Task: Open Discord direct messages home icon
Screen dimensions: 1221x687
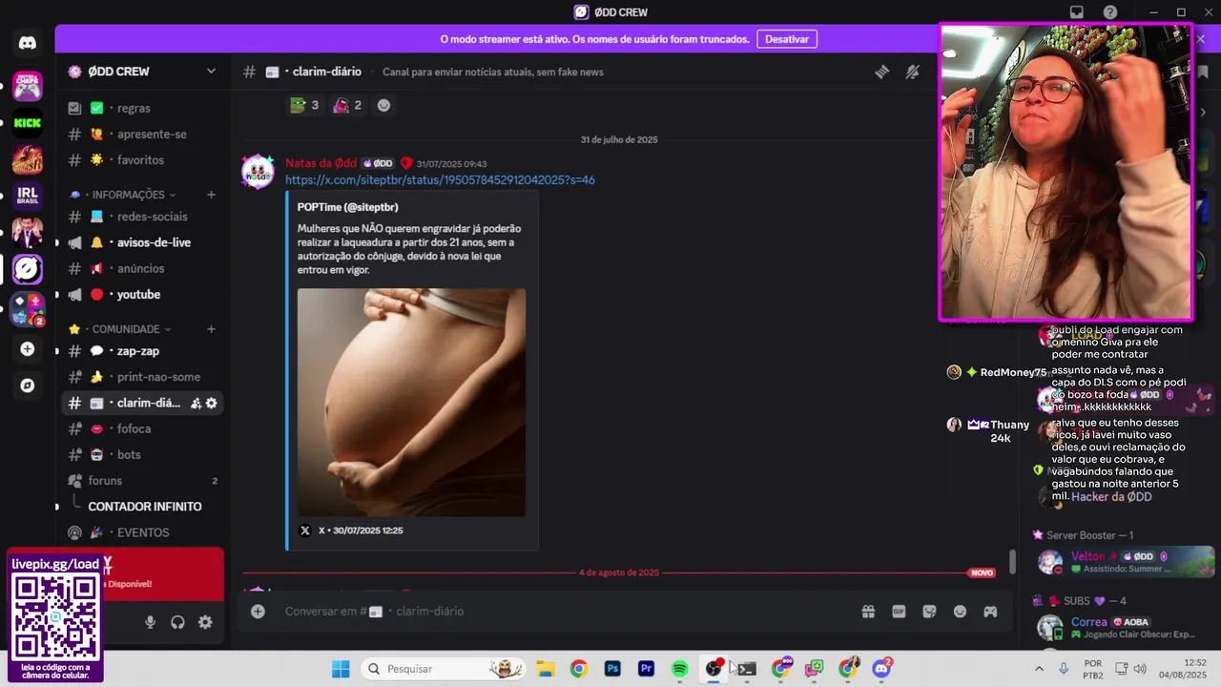Action: pyautogui.click(x=27, y=43)
